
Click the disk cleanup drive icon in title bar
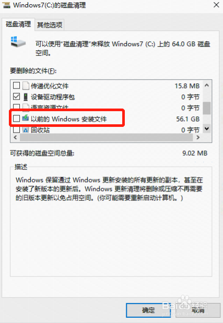6,5
